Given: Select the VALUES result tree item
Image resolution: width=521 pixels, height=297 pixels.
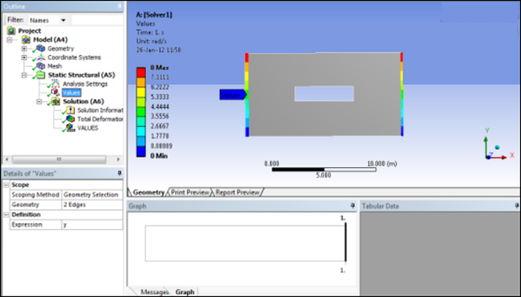Looking at the screenshot, I should tap(88, 128).
